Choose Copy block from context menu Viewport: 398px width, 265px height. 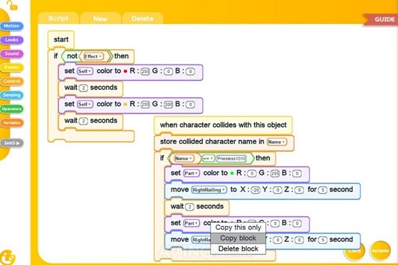(x=237, y=238)
